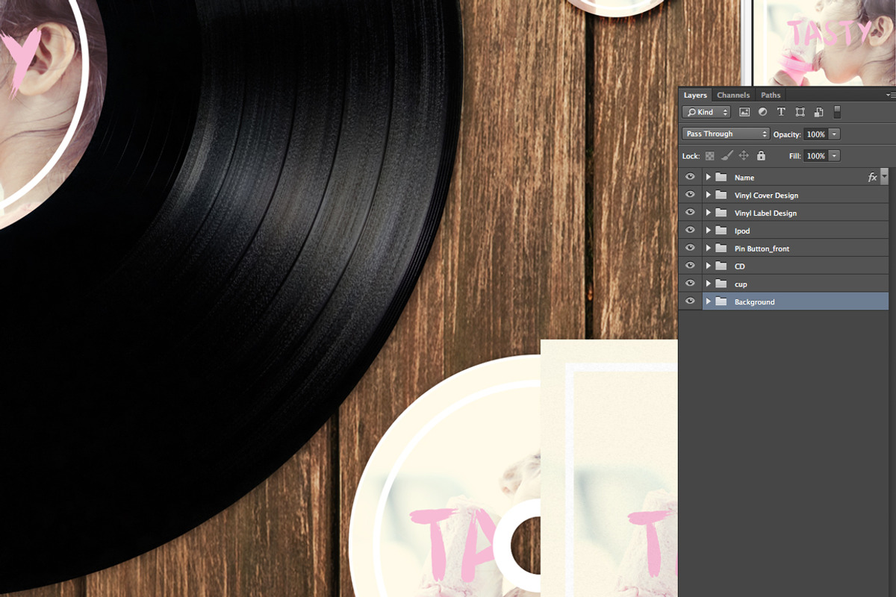Open the Kind filter type dropdown

coord(706,112)
